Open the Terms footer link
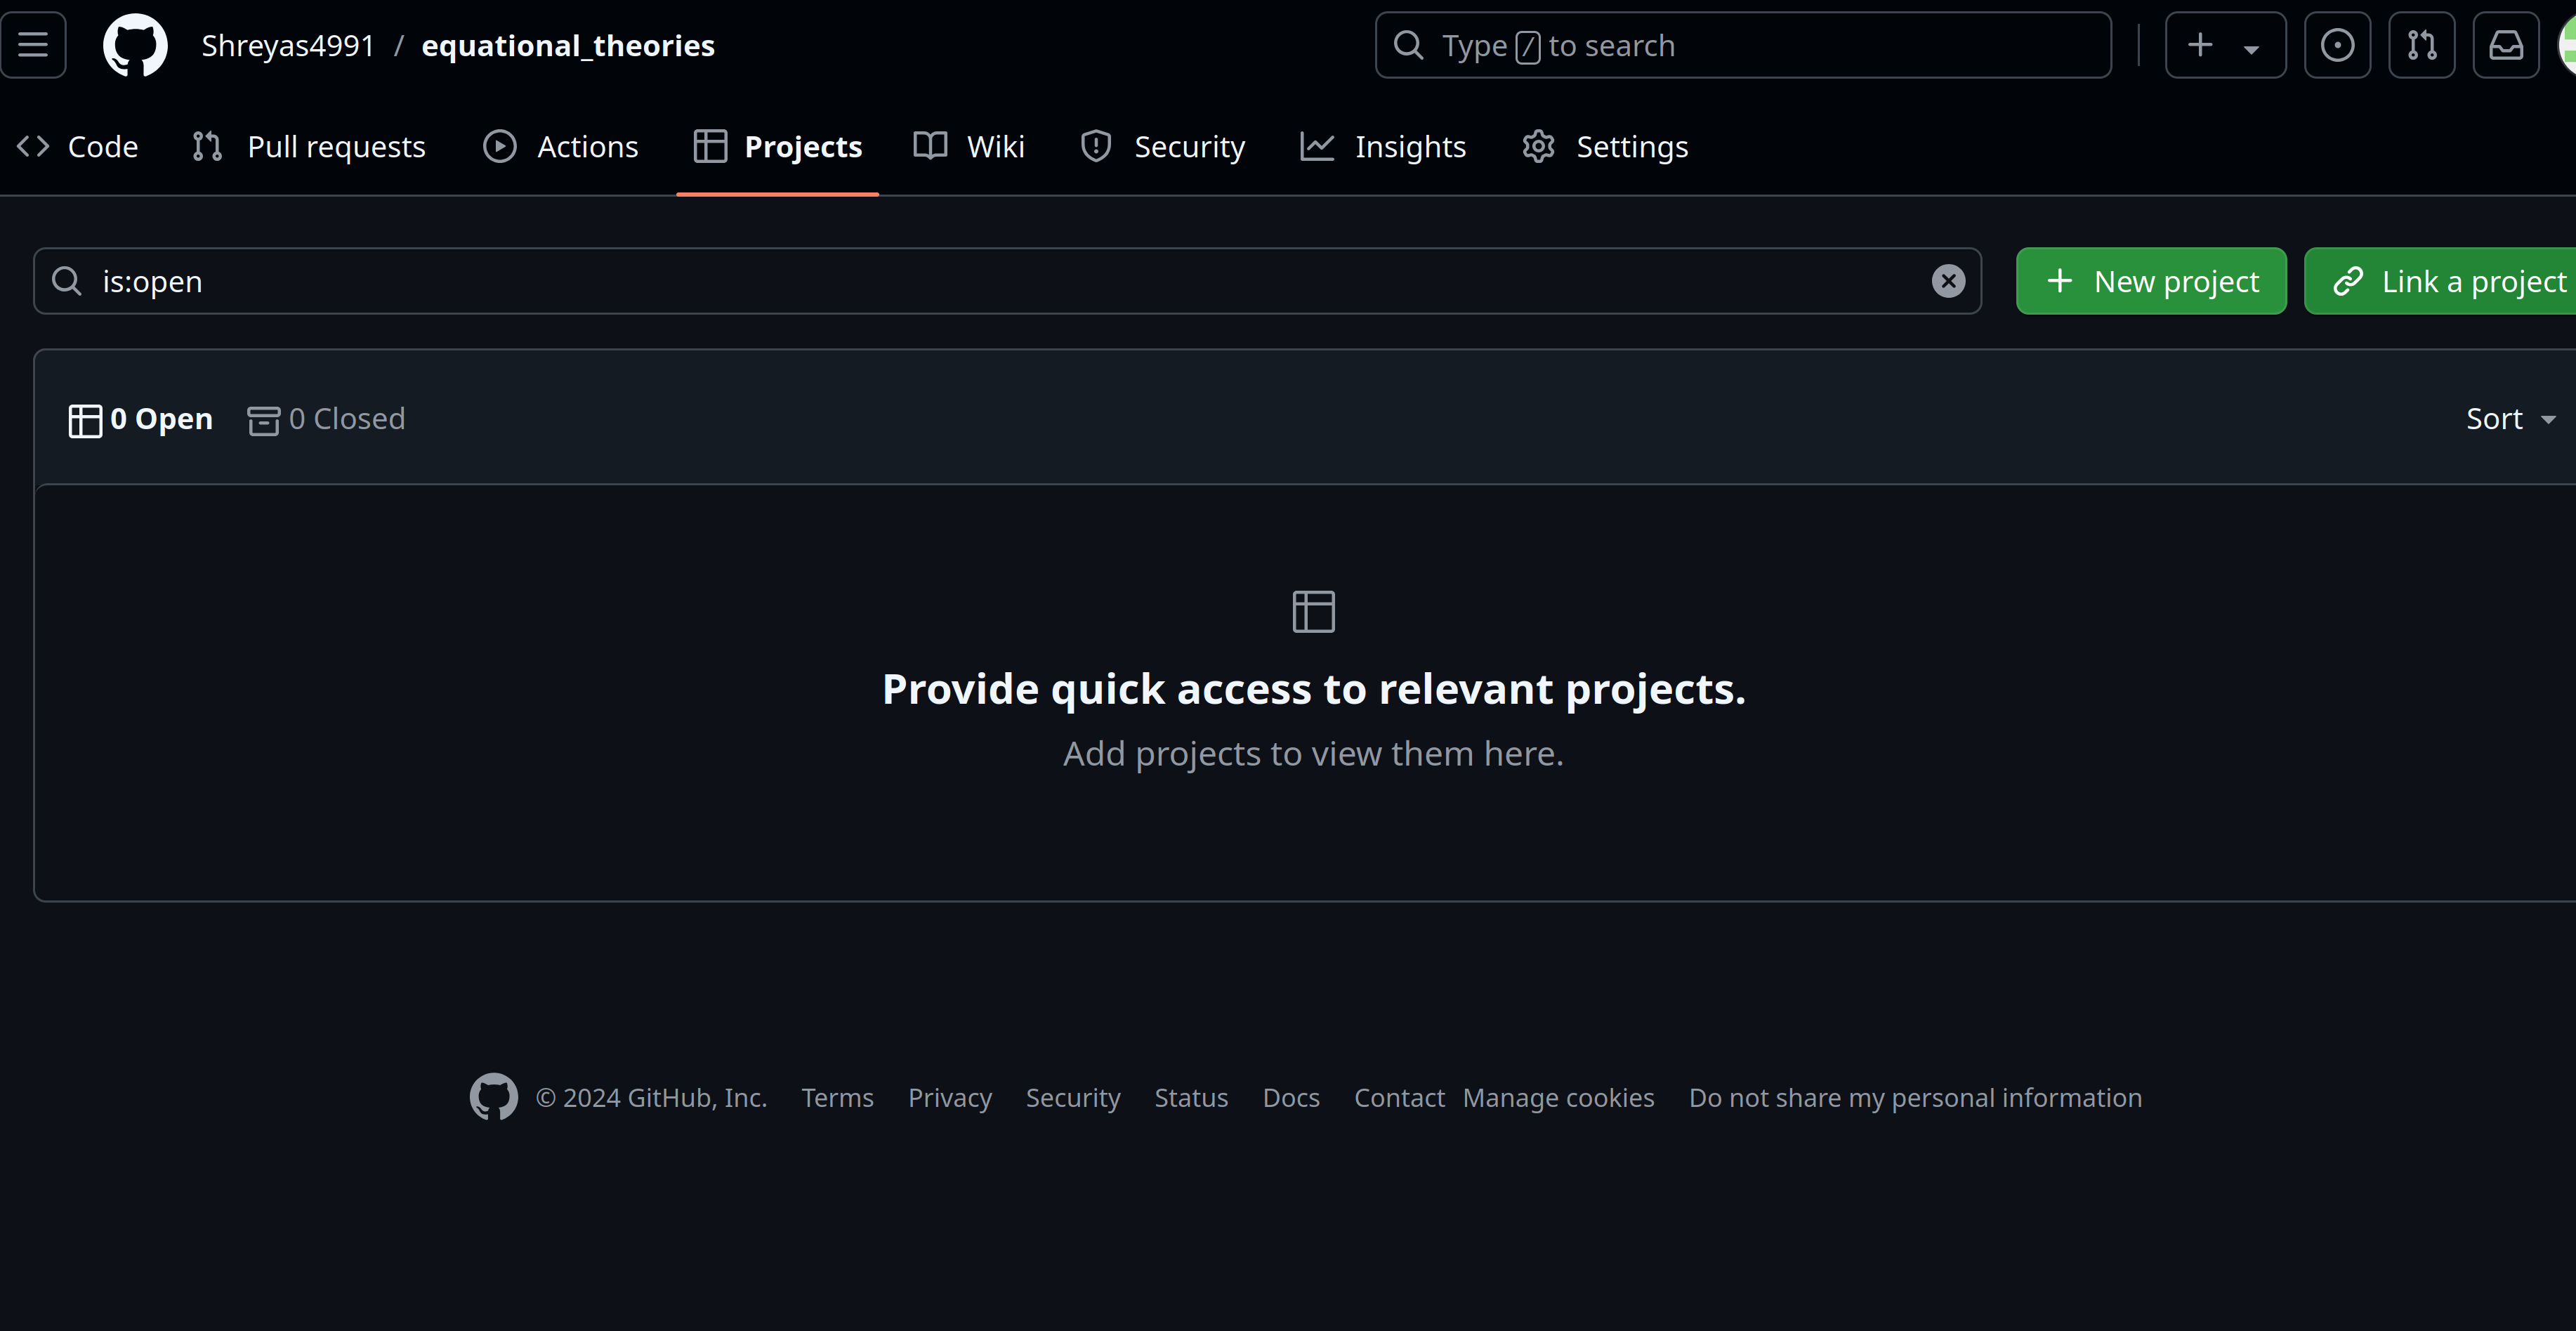The image size is (2576, 1331). click(837, 1098)
